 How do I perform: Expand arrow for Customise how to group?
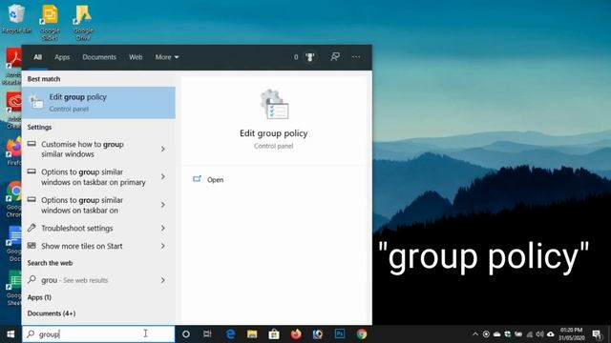pyautogui.click(x=163, y=149)
